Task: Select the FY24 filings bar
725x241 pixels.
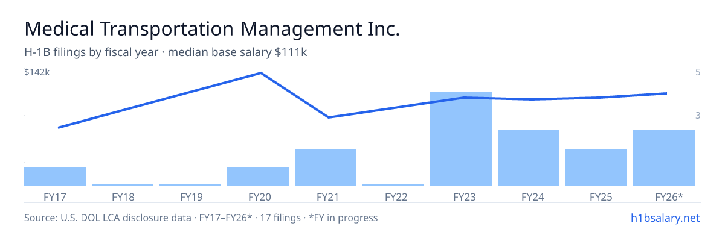Action: click(529, 158)
